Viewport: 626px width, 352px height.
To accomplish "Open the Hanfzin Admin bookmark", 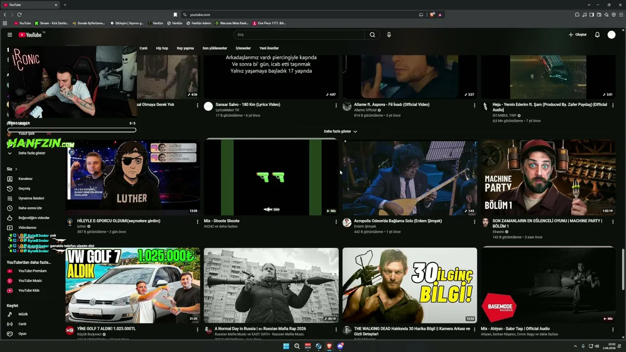I will pos(199,23).
